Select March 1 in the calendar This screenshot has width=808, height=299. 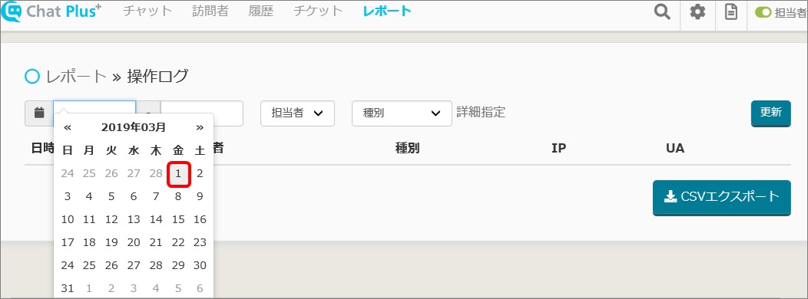click(x=178, y=174)
